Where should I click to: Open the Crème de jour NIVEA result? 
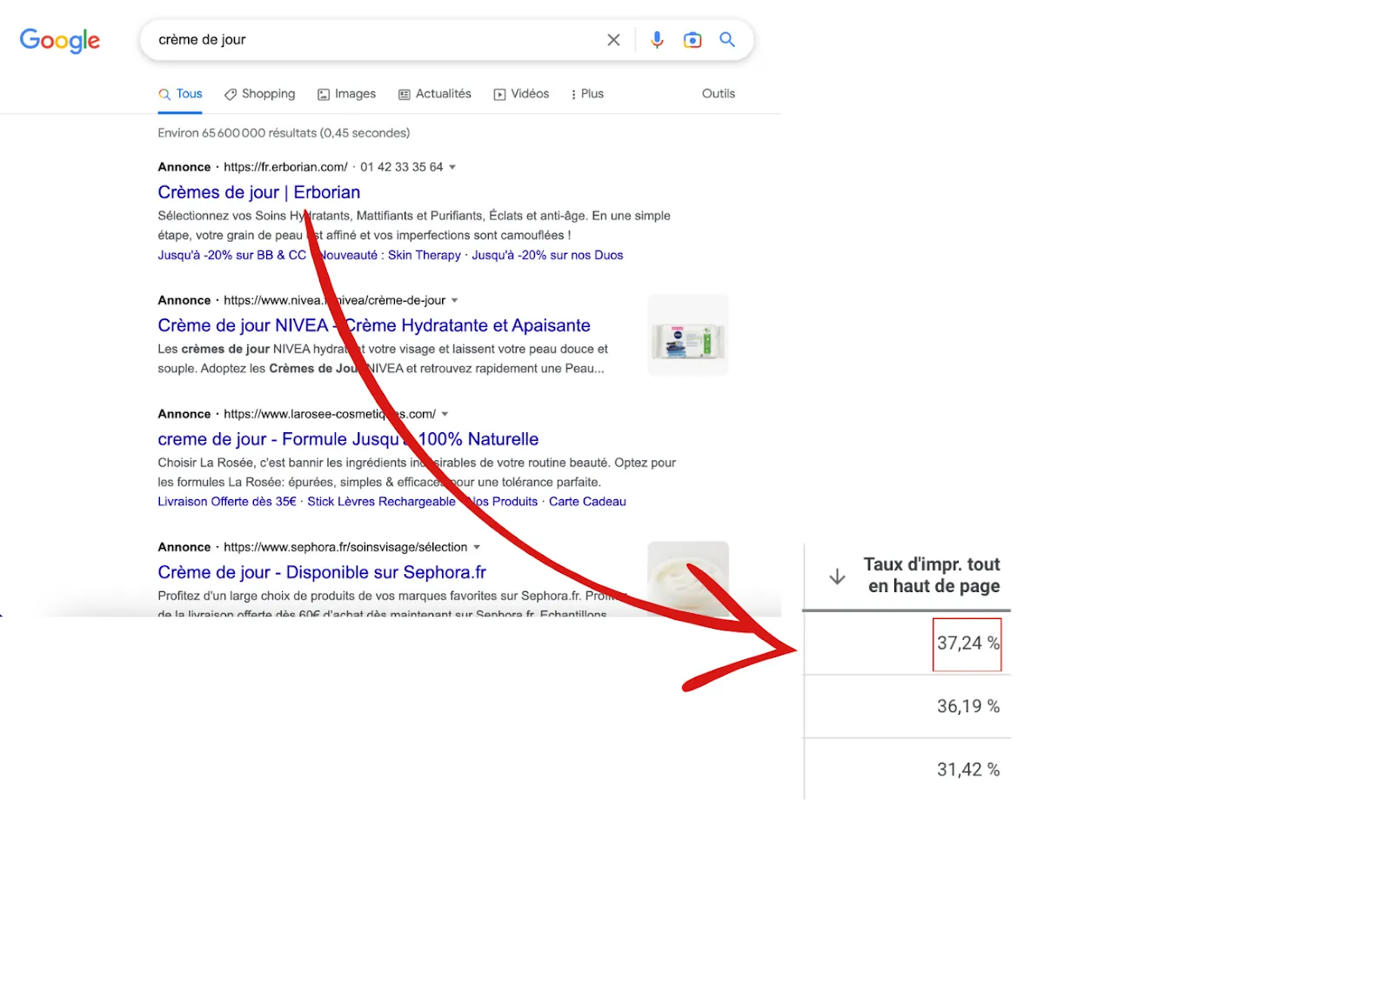click(374, 325)
